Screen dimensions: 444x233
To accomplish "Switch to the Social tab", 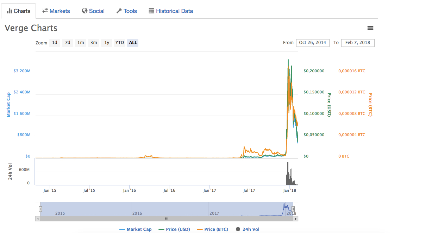I will pos(93,11).
